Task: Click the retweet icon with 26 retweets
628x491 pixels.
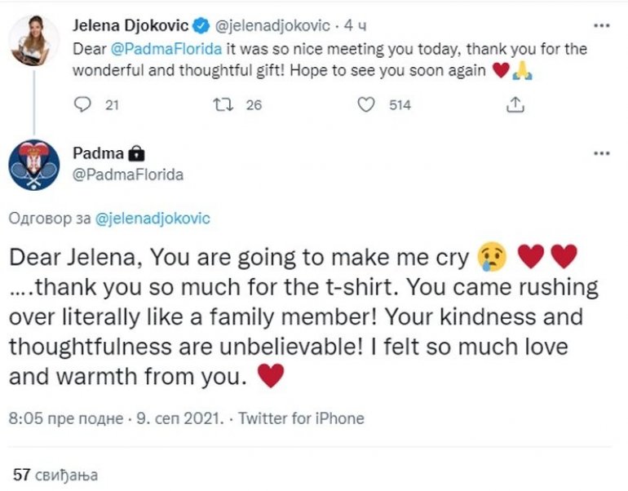Action: point(222,105)
